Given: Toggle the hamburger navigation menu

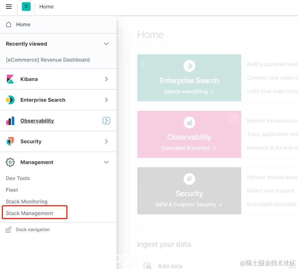Looking at the screenshot, I should pyautogui.click(x=9, y=7).
